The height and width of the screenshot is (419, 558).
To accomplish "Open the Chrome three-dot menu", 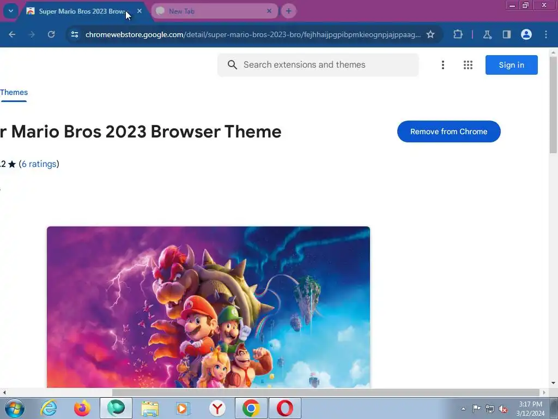I will coord(546,34).
